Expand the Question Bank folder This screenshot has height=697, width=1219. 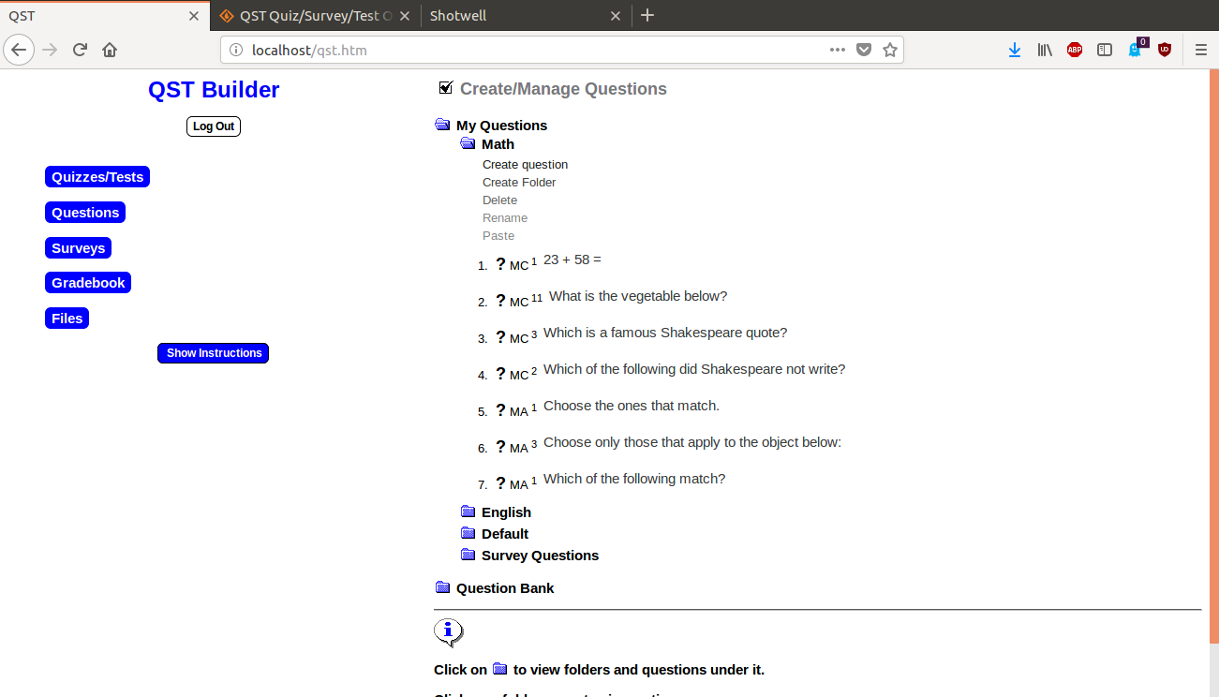(x=443, y=587)
